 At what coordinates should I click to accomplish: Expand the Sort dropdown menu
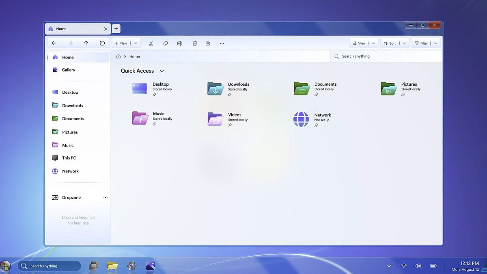click(x=404, y=43)
